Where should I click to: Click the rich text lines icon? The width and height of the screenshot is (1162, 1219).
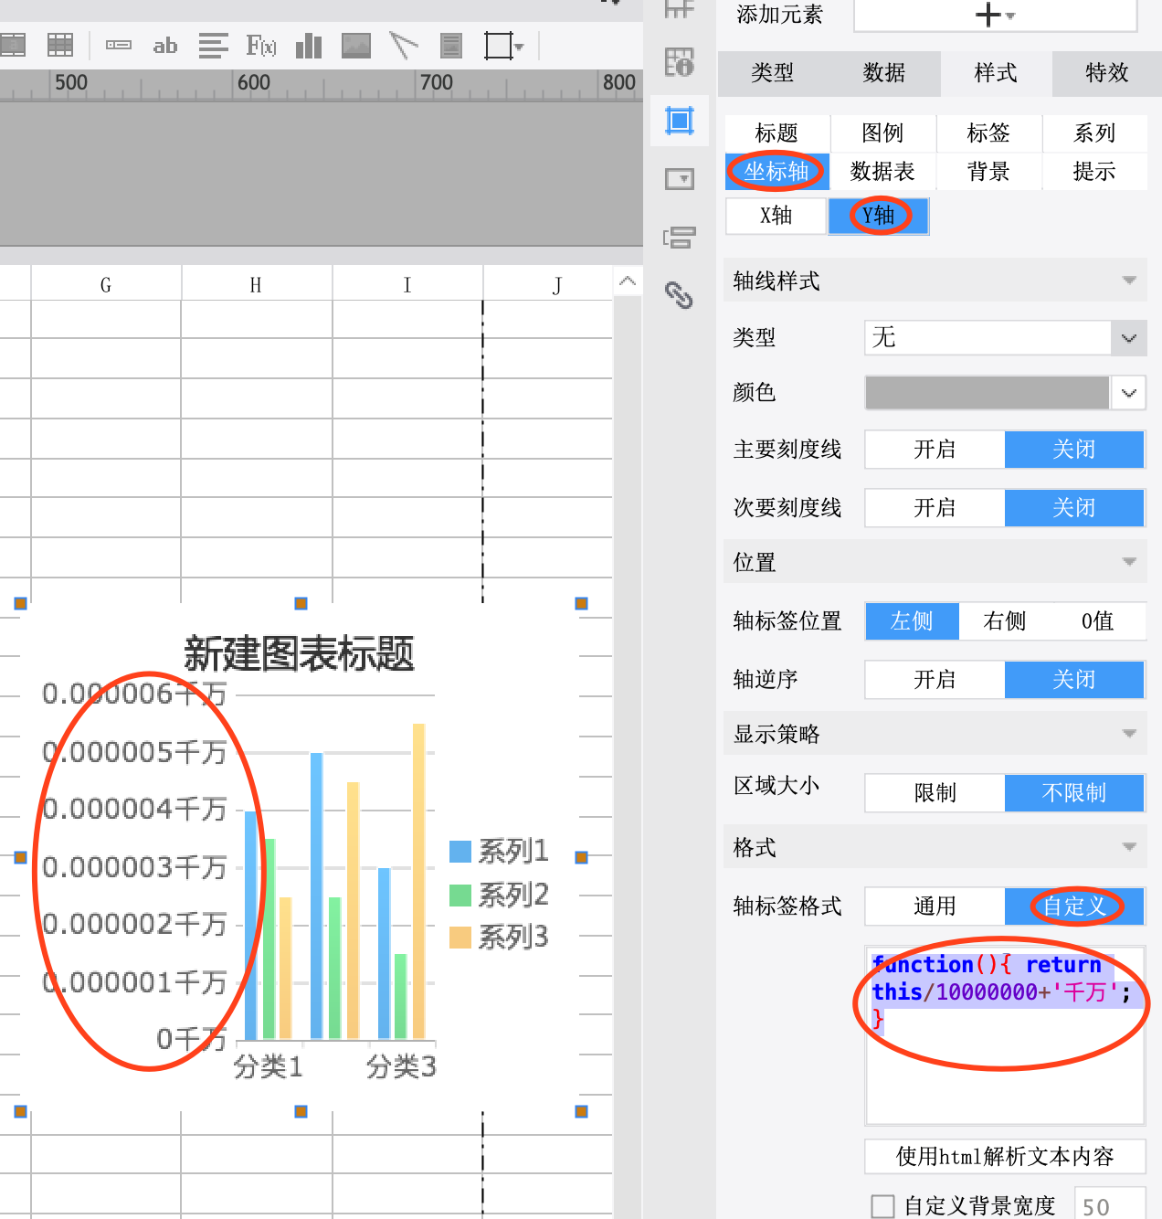pyautogui.click(x=213, y=46)
